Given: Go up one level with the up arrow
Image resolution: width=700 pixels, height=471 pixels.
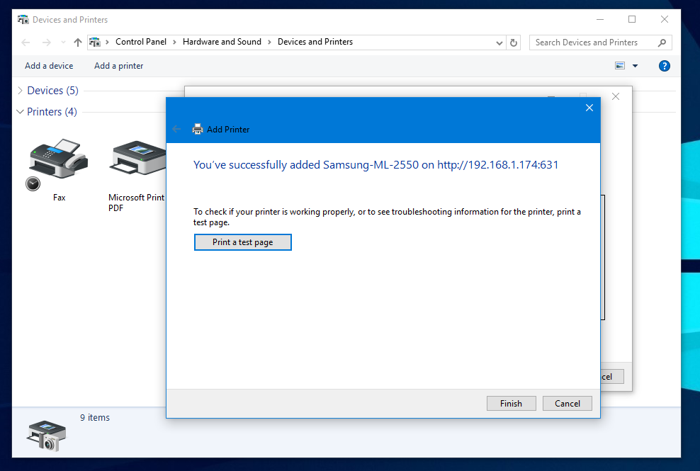Looking at the screenshot, I should click(78, 42).
